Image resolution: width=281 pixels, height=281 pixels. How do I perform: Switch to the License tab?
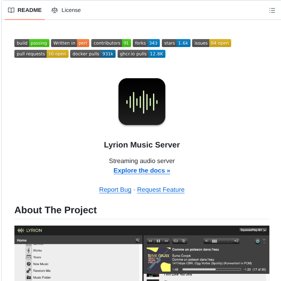[66, 10]
